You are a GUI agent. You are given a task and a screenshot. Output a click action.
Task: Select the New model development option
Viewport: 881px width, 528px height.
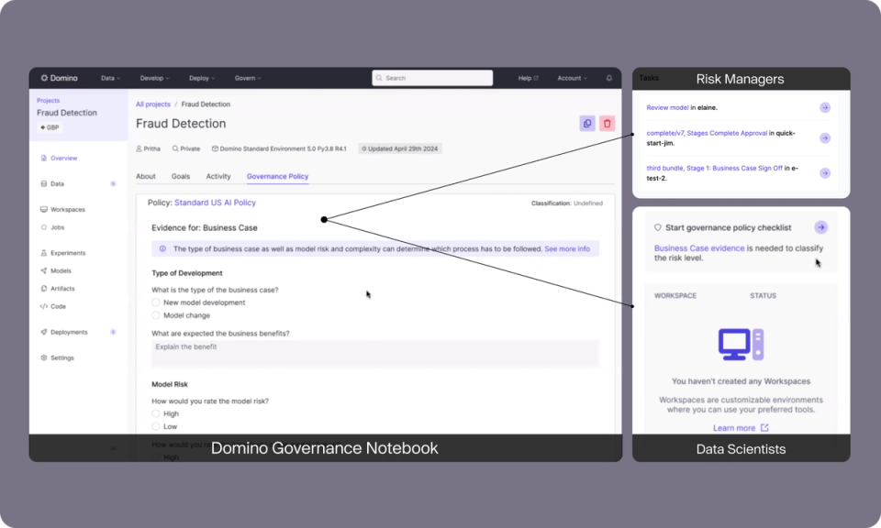point(156,302)
